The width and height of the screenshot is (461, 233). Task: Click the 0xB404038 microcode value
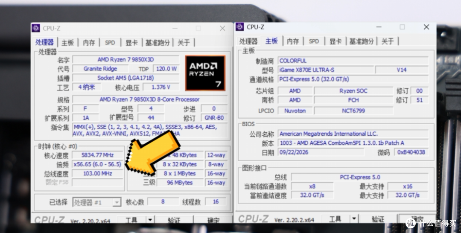click(411, 152)
